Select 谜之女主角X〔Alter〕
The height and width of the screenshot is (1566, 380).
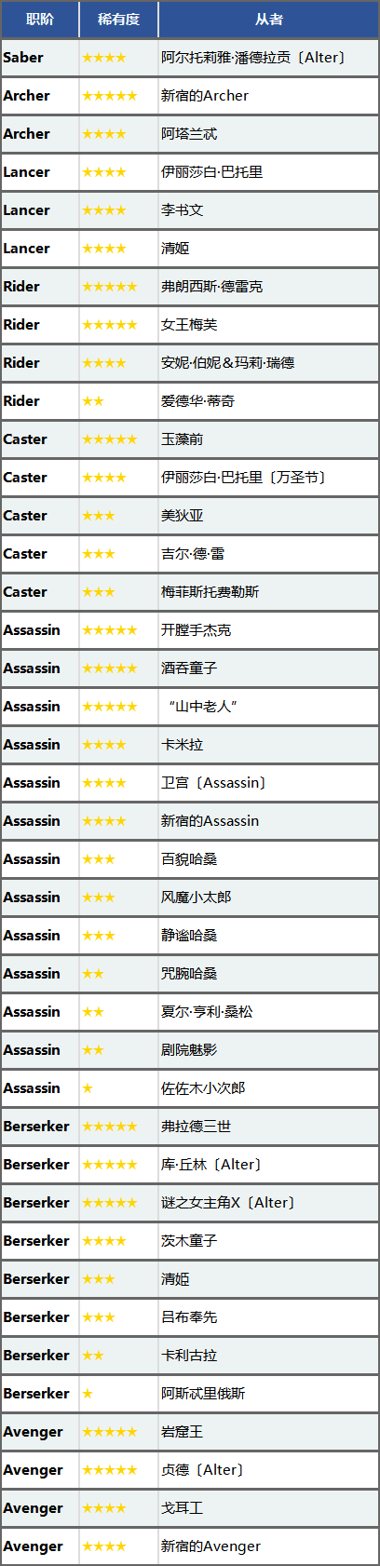coord(228,1203)
